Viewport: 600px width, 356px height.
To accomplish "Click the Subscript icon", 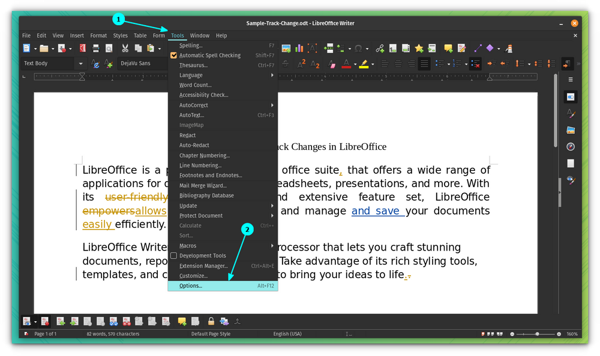I will click(315, 64).
